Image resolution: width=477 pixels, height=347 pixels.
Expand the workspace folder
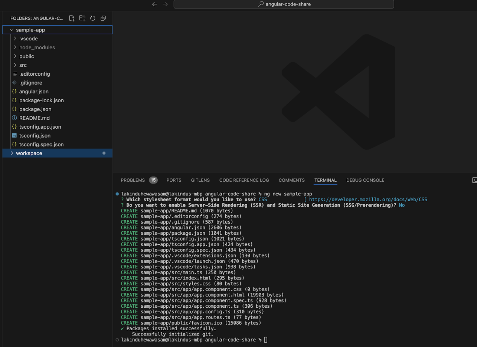29,153
